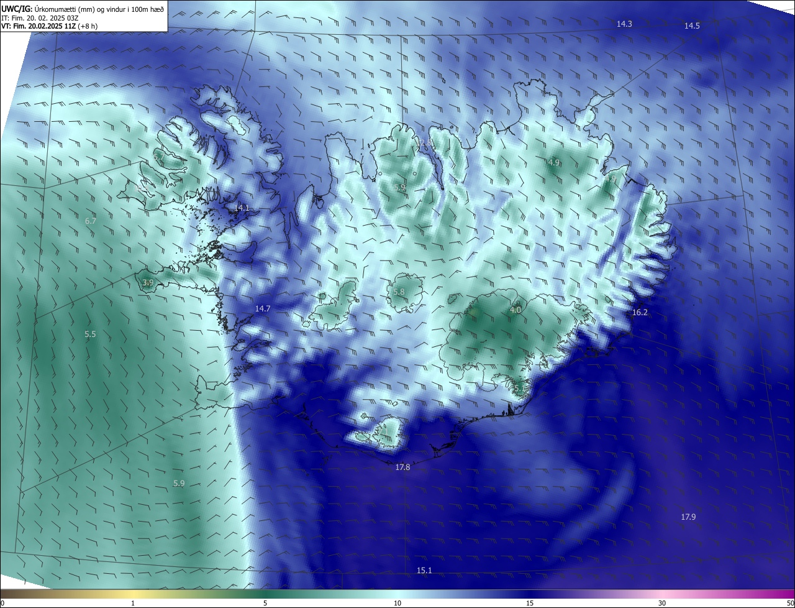Viewport: 795px width, 608px height.
Task: Click the 14.5 value label on the map
Action: [x=692, y=25]
